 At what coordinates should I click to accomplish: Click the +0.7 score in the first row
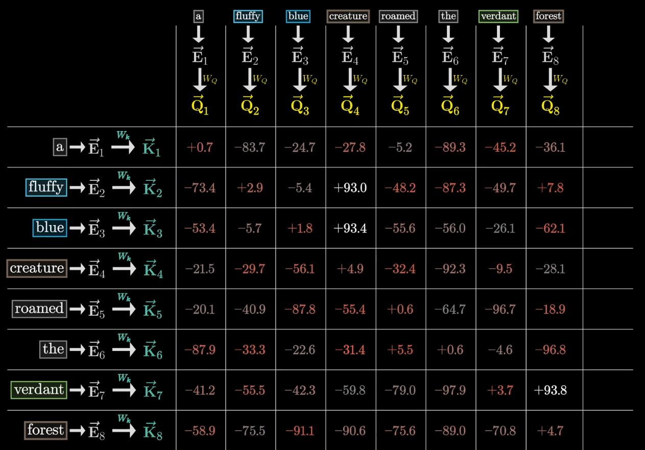(200, 148)
